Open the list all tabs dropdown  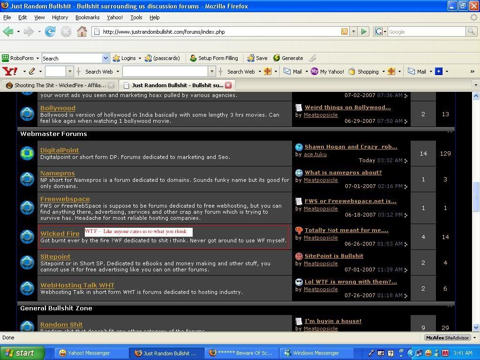475,85
